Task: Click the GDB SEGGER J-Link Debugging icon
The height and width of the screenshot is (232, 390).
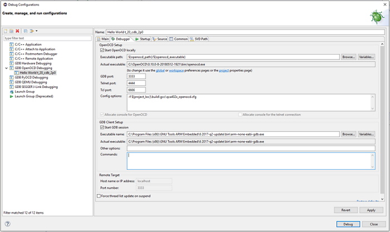Action: coord(12,87)
